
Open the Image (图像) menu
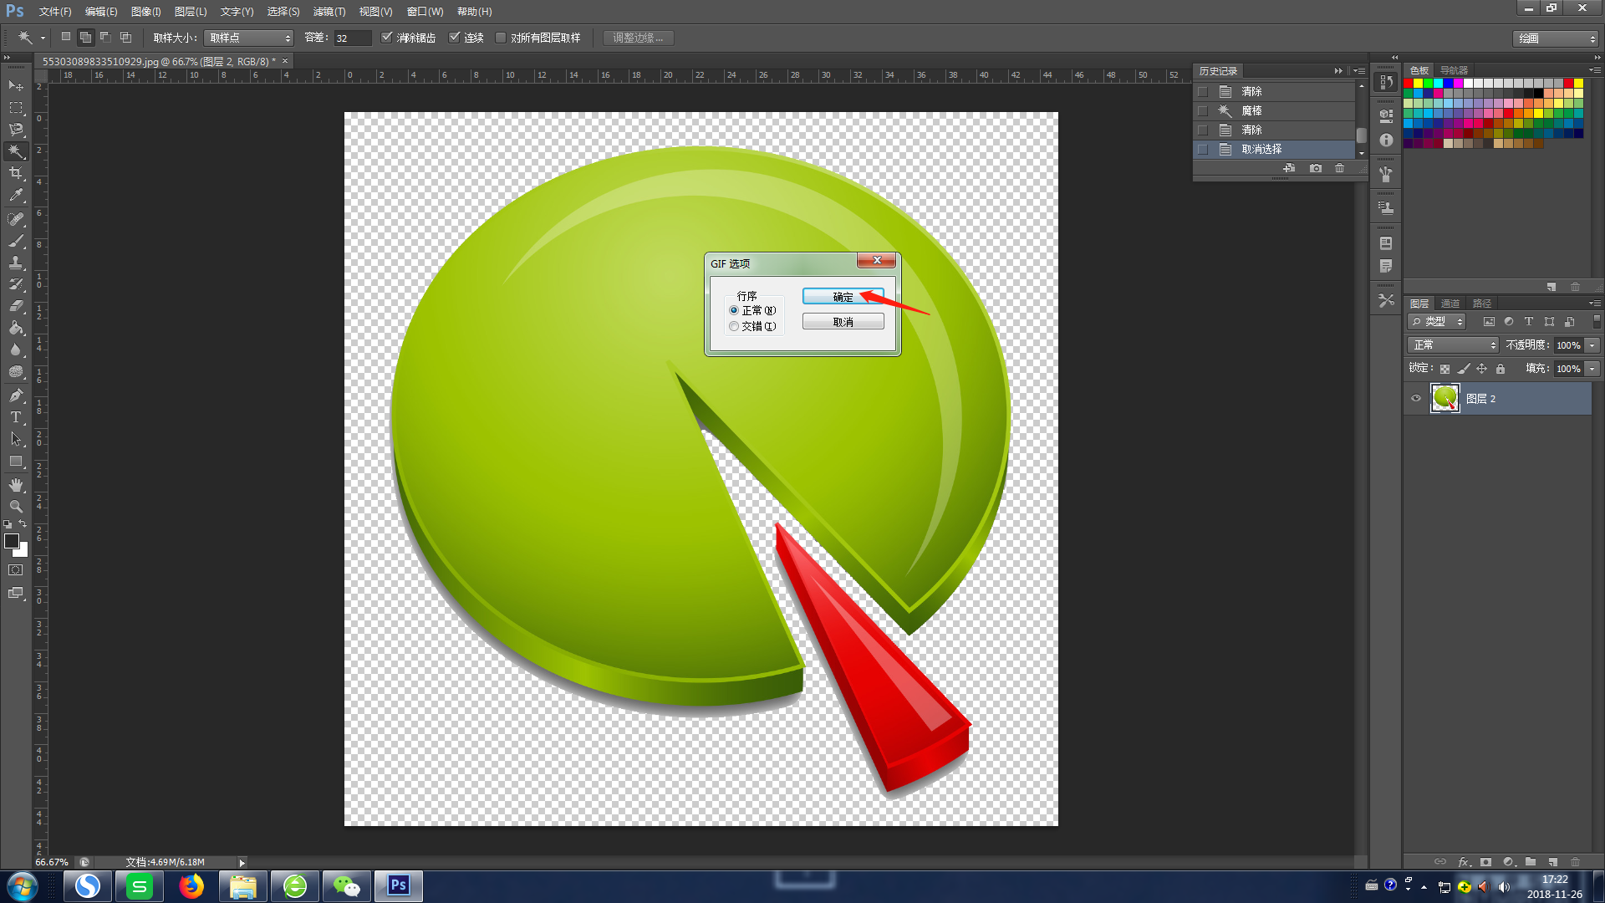145,12
